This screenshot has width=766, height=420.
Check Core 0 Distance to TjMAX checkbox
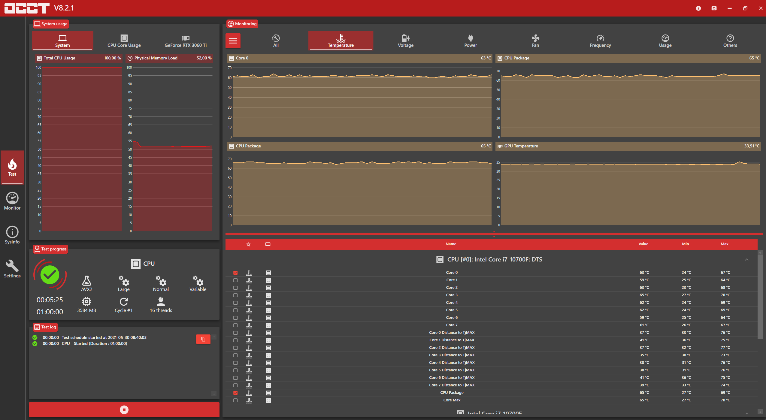pyautogui.click(x=235, y=333)
